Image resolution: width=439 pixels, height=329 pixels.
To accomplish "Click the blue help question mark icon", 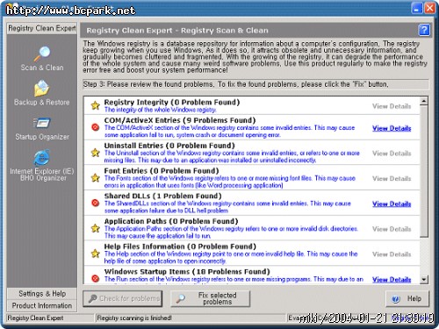I will pyautogui.click(x=424, y=30).
